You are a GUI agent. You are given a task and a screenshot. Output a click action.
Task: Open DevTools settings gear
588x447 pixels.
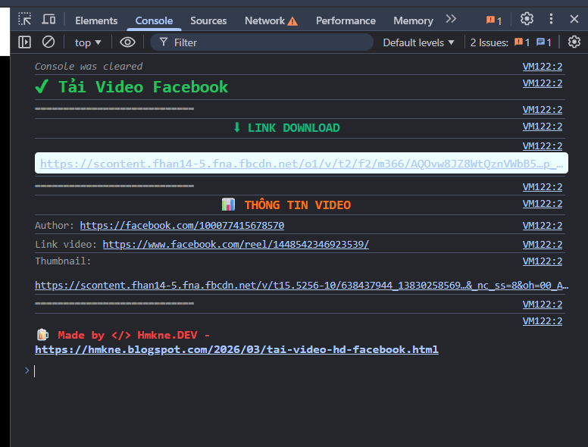click(527, 19)
